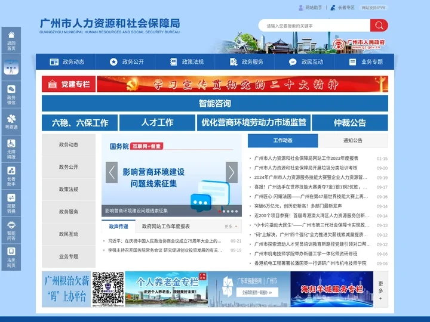Screen dimensions: 430x322
Task: Open 2024年广州市人力资源服务技能大赛 news item
Action: 311,178
